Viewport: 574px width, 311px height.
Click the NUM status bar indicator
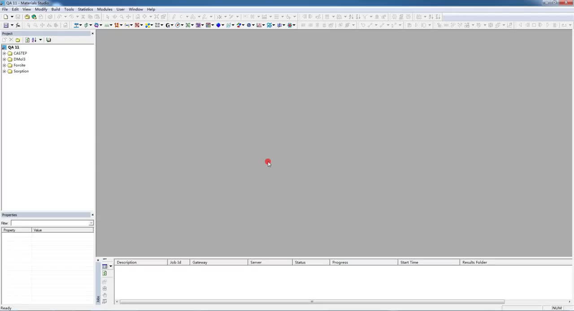(557, 308)
